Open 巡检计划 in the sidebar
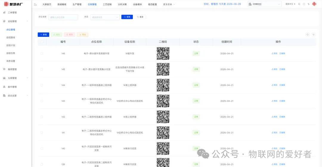 11,45
